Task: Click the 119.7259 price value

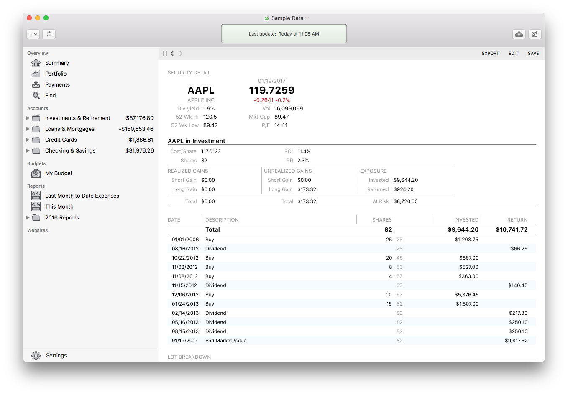Action: click(272, 90)
